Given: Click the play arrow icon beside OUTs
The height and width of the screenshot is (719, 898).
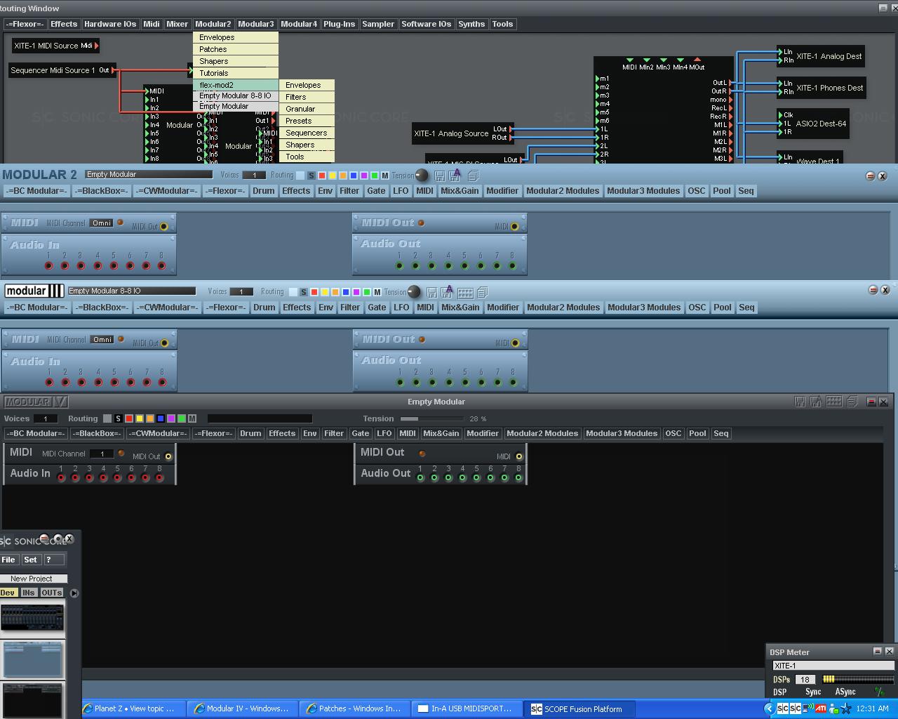Looking at the screenshot, I should pos(74,593).
